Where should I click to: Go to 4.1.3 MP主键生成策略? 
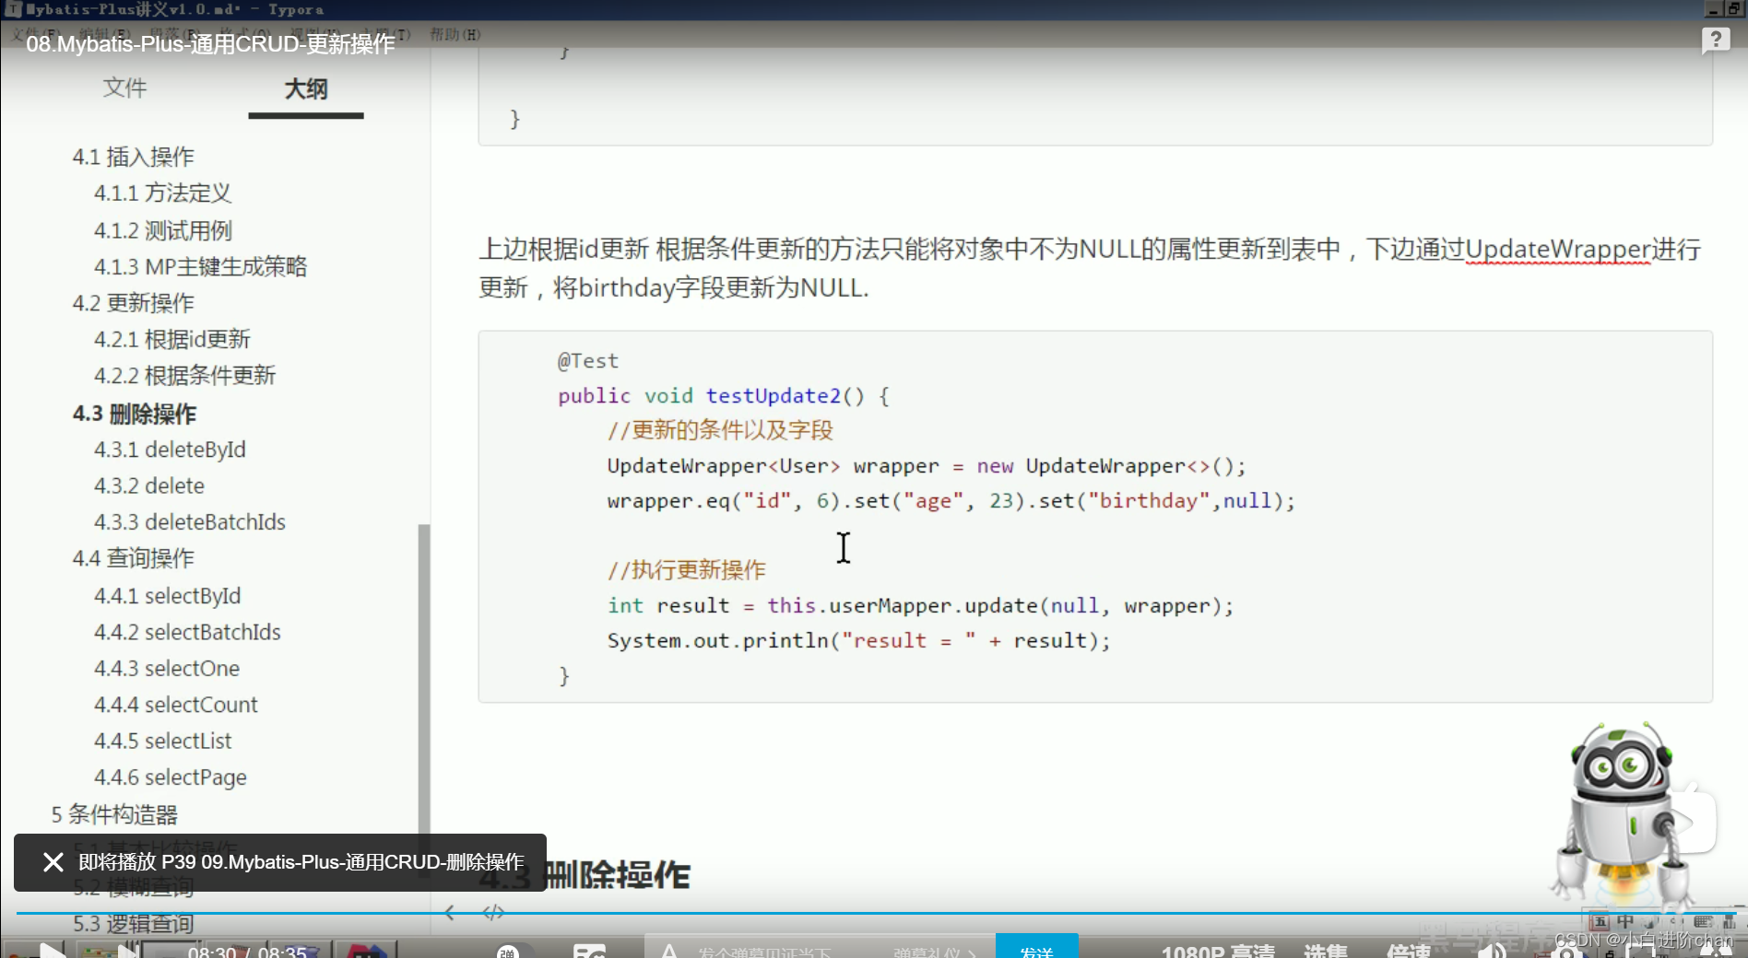point(200,267)
